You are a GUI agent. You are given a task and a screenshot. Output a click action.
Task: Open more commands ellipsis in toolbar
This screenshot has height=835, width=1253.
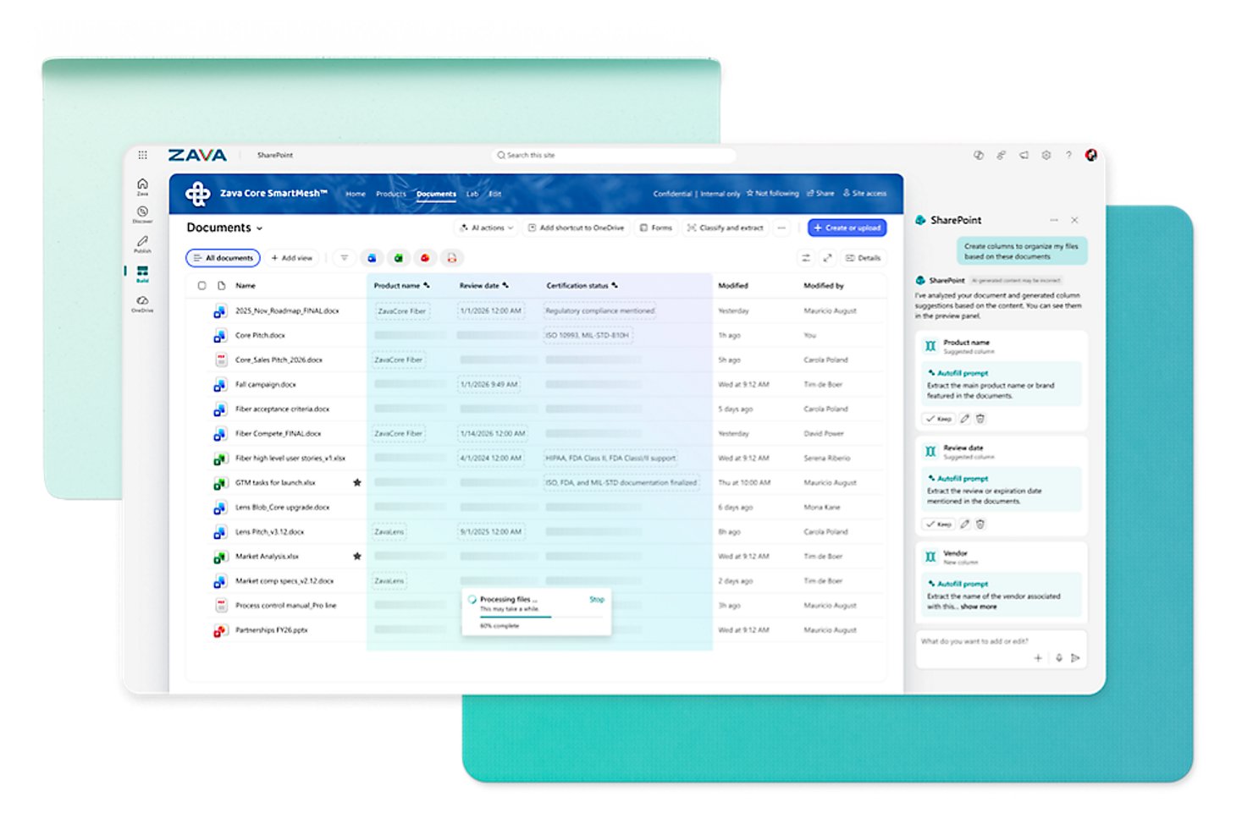[781, 228]
